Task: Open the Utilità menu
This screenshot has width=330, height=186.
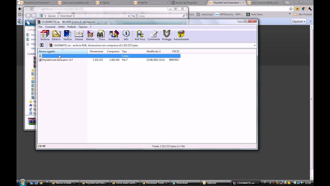Action: 61,27
